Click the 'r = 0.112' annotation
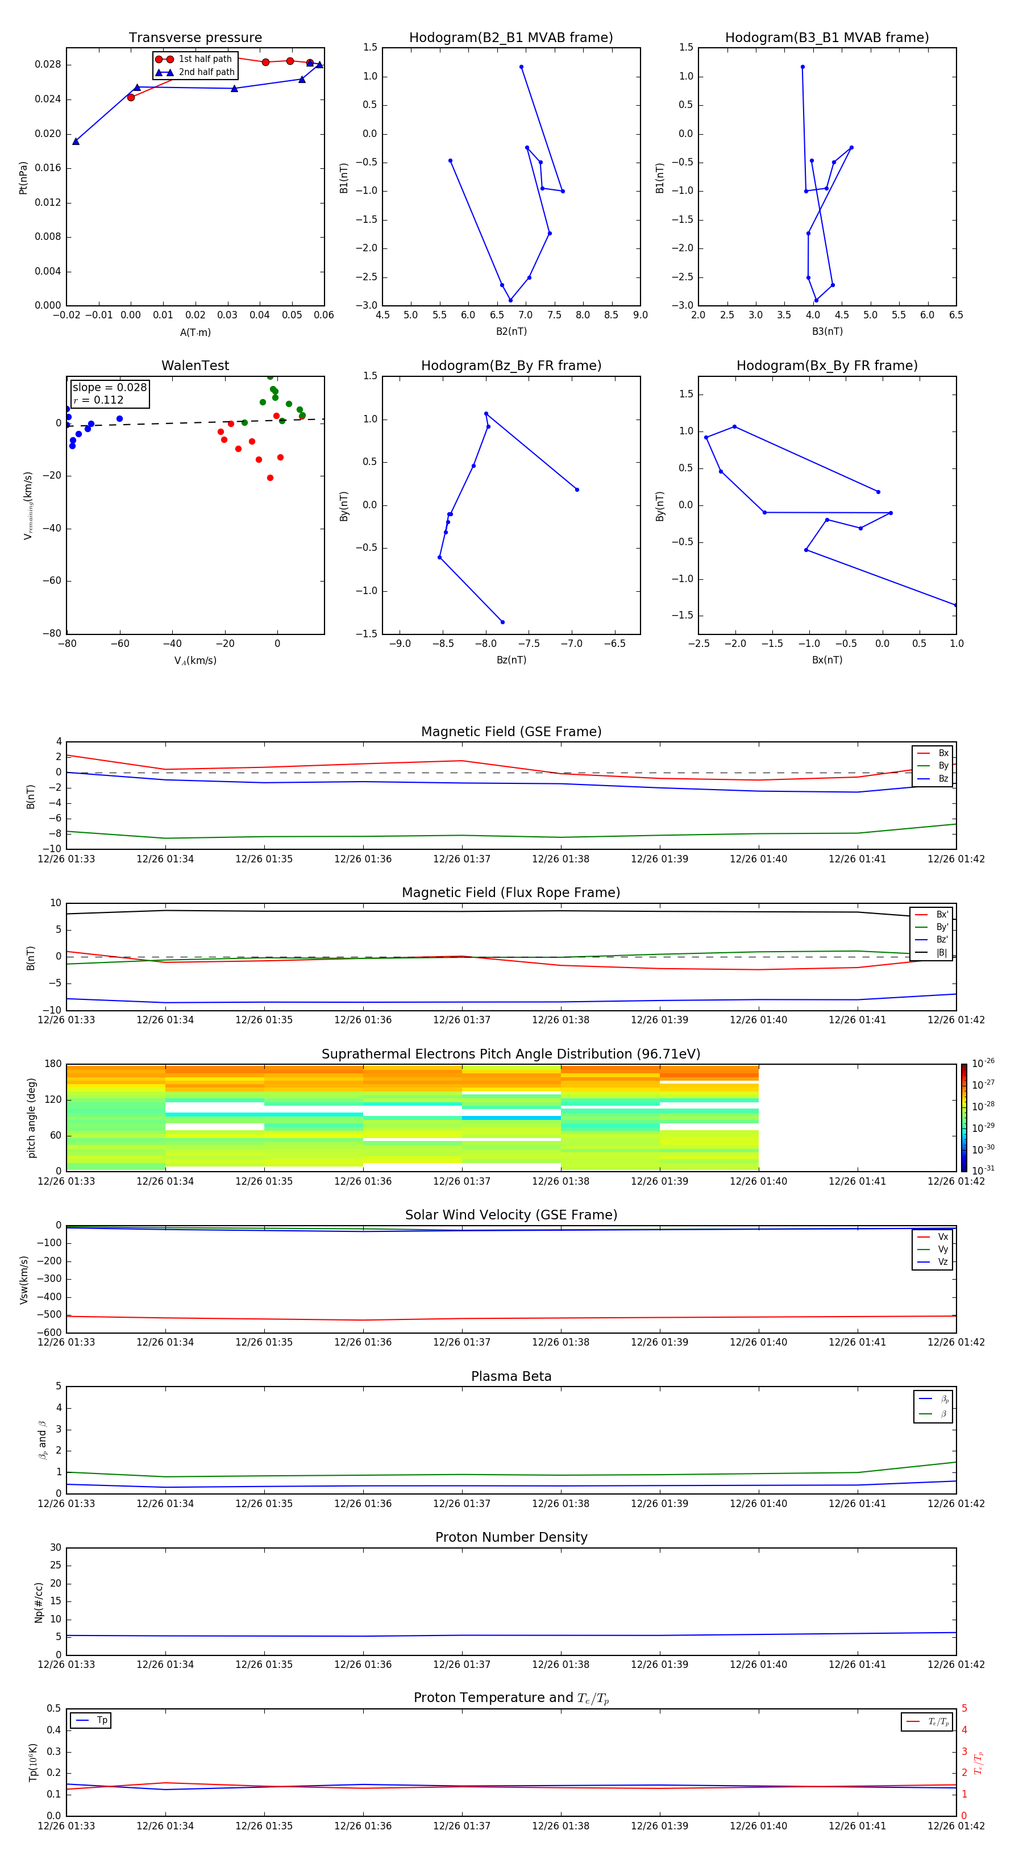The height and width of the screenshot is (1876, 1023). (98, 400)
